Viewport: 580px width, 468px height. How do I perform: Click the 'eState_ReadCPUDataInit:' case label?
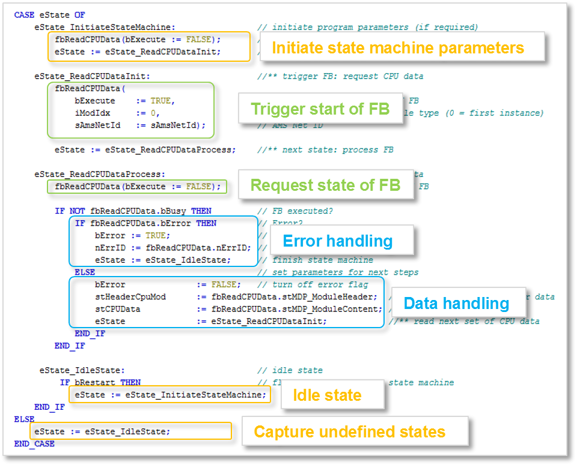click(x=92, y=76)
